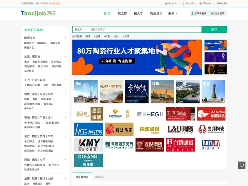Open the SUNTECH 诚聘 logo
The height and width of the screenshot is (186, 248).
pyautogui.click(x=119, y=114)
